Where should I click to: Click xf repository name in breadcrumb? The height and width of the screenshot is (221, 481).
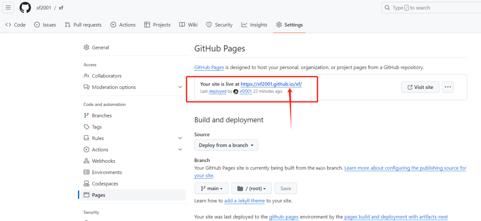click(x=61, y=8)
